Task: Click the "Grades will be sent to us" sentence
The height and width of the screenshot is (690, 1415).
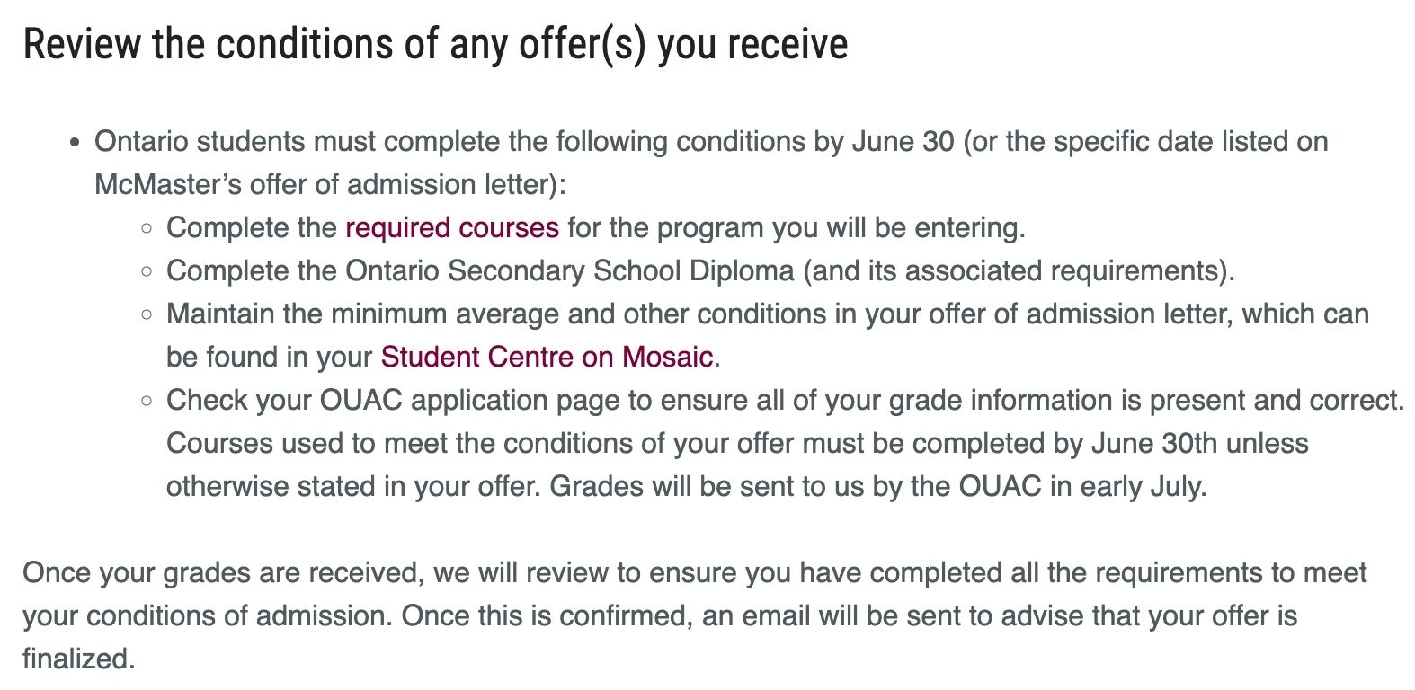Action: pos(877,487)
